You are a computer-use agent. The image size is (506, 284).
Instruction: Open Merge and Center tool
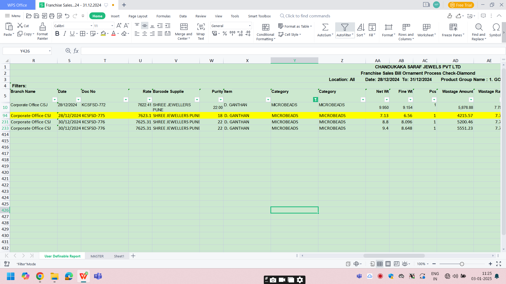coord(184,31)
